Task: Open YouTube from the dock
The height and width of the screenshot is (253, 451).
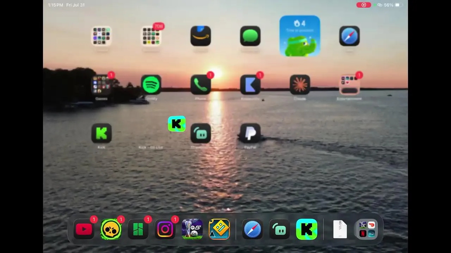Action: [x=84, y=229]
